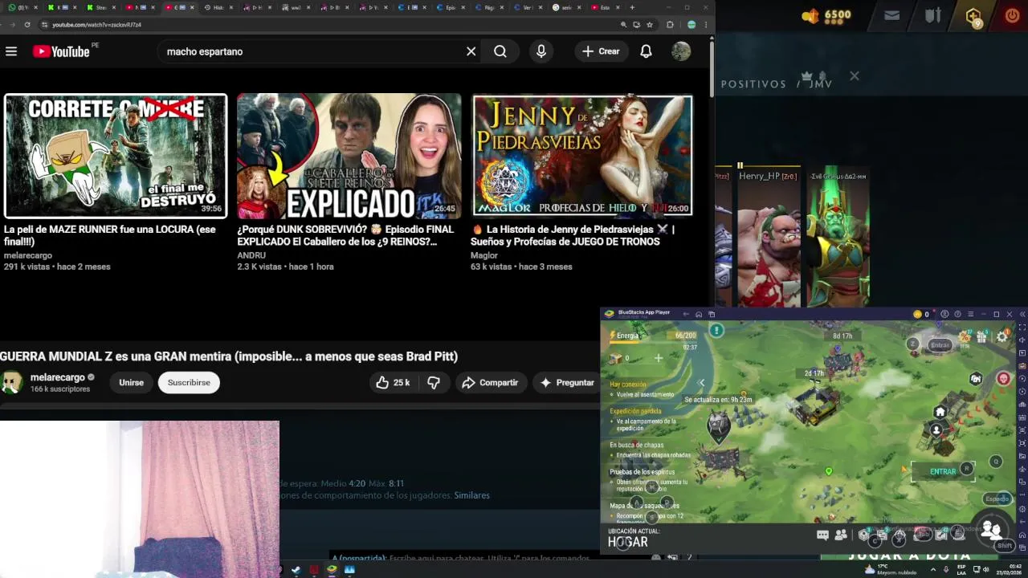Close the Dota panel with the X
This screenshot has height=578, width=1028.
click(855, 76)
